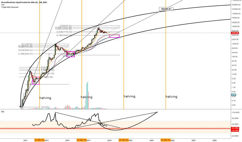Select the pink rectangle around the 2015 candles
Screen dimensions: 242x142
(70, 54)
